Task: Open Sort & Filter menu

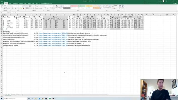Action: (120, 7)
